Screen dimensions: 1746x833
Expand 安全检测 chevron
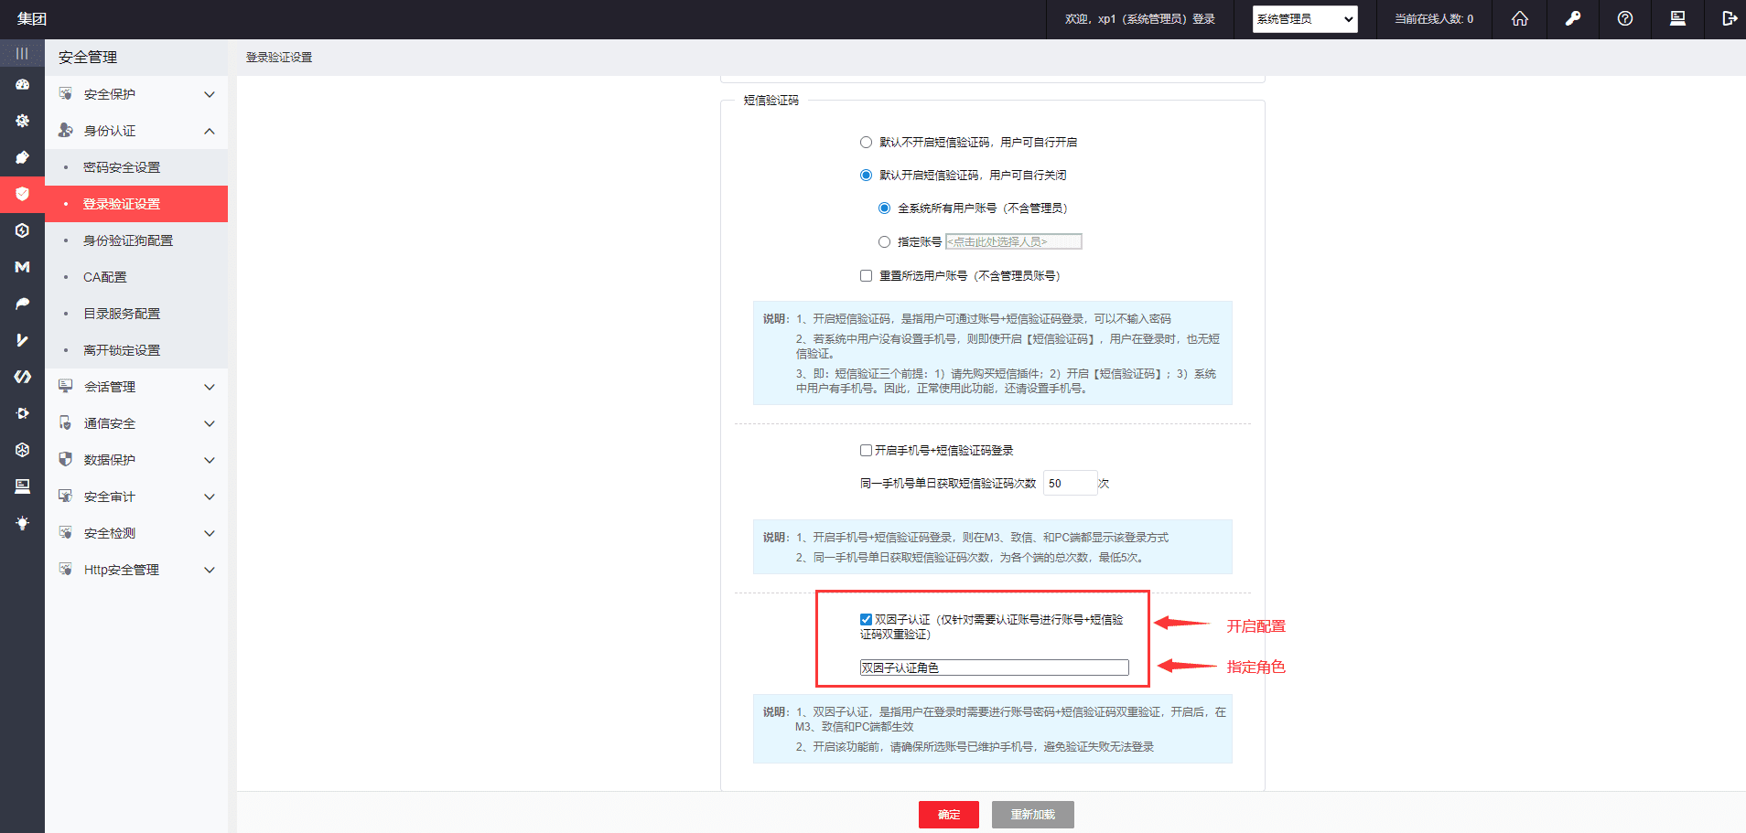click(x=210, y=533)
